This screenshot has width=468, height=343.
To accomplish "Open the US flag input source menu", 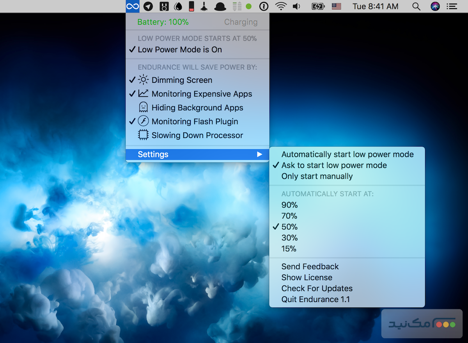I will click(x=336, y=6).
